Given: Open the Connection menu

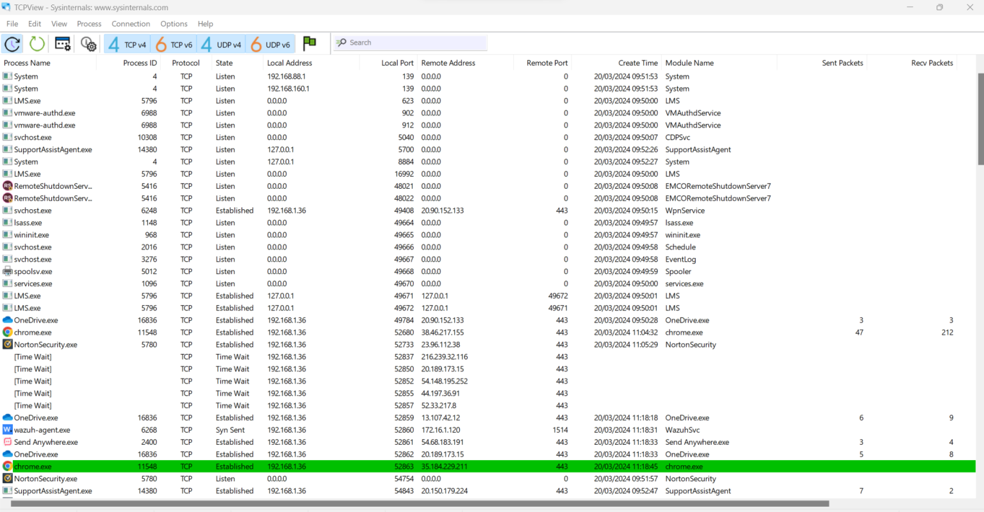Looking at the screenshot, I should (131, 24).
